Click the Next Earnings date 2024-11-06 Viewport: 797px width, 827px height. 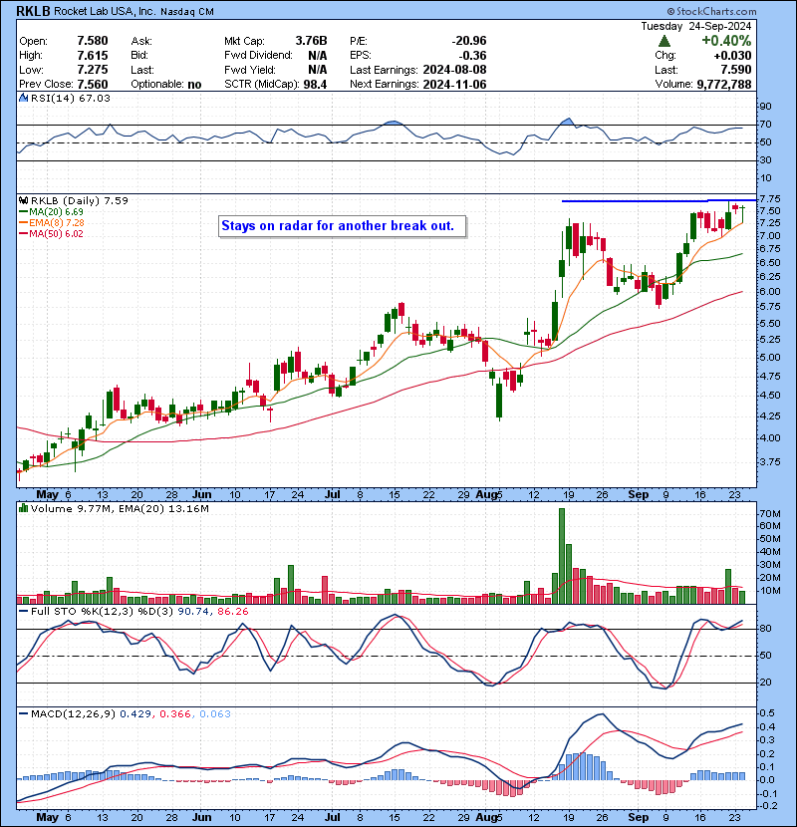(x=454, y=84)
